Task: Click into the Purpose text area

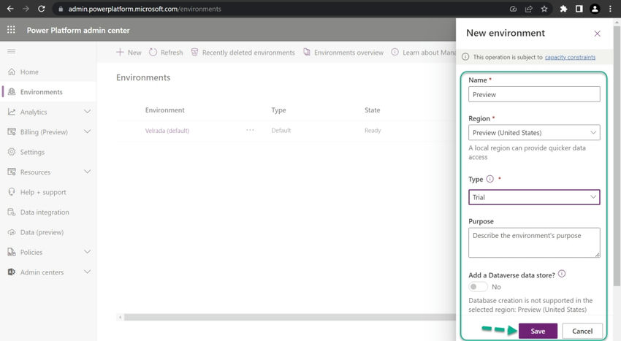Action: 534,242
